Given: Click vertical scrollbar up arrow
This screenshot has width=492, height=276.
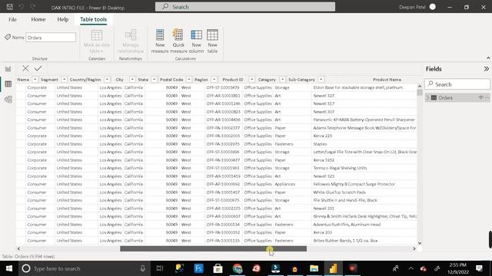Looking at the screenshot, I should click(x=420, y=86).
